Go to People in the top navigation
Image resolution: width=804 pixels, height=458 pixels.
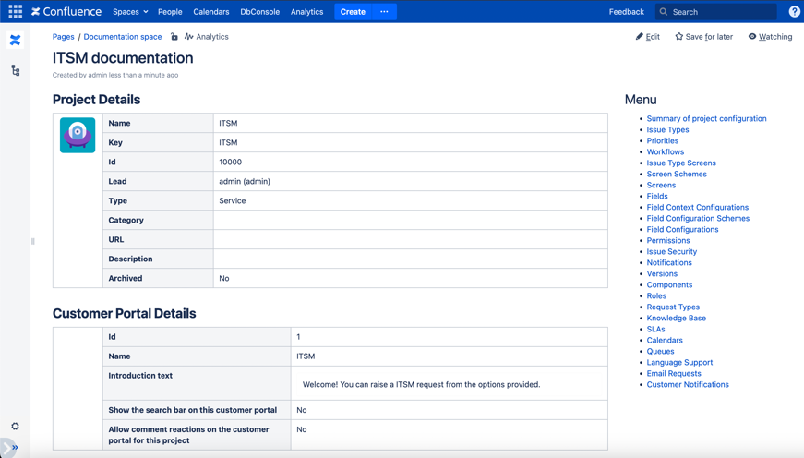[170, 12]
